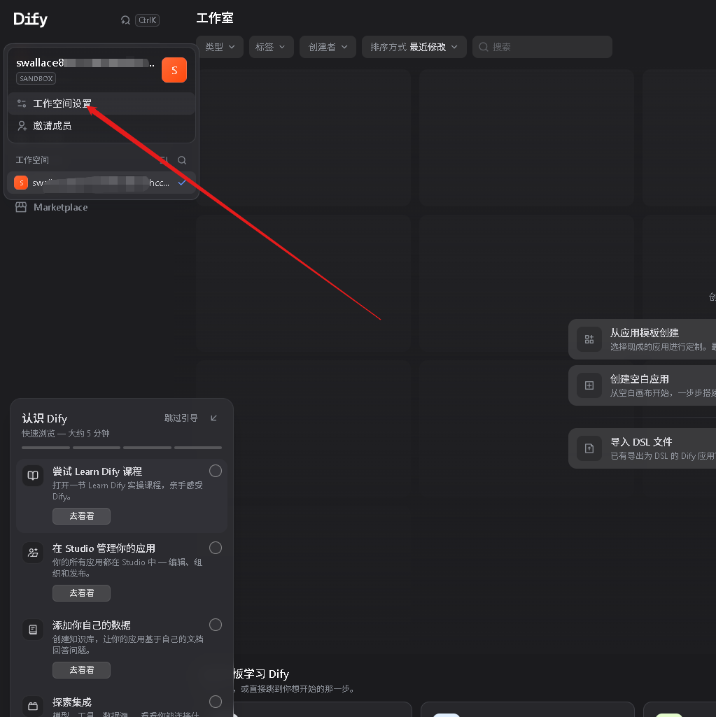Screen dimensions: 716x717
Task: Open 探索集成 step title
Action: tap(72, 702)
